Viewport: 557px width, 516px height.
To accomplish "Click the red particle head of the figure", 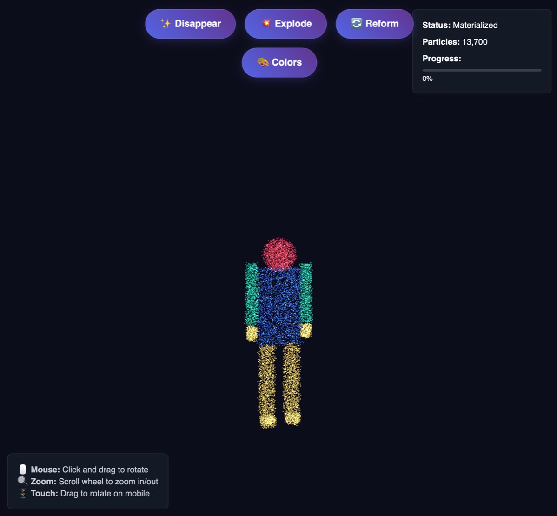I will tap(279, 254).
